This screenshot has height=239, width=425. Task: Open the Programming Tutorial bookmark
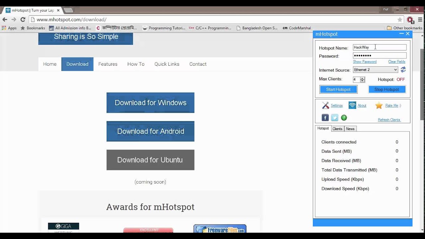(x=164, y=28)
